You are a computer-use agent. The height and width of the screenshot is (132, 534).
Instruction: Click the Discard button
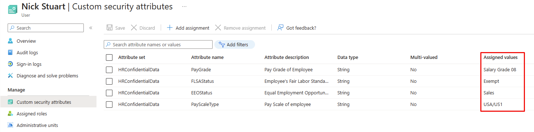tap(143, 28)
